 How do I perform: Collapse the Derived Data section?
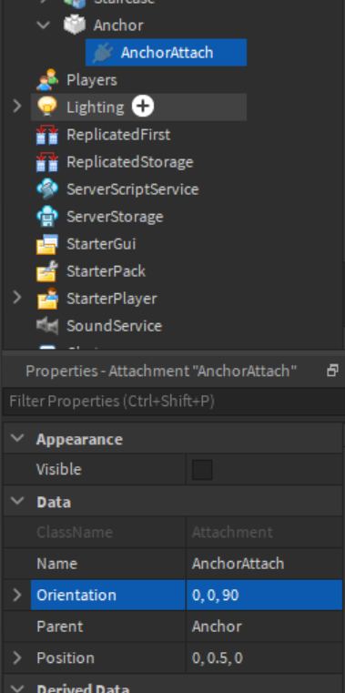(17, 688)
